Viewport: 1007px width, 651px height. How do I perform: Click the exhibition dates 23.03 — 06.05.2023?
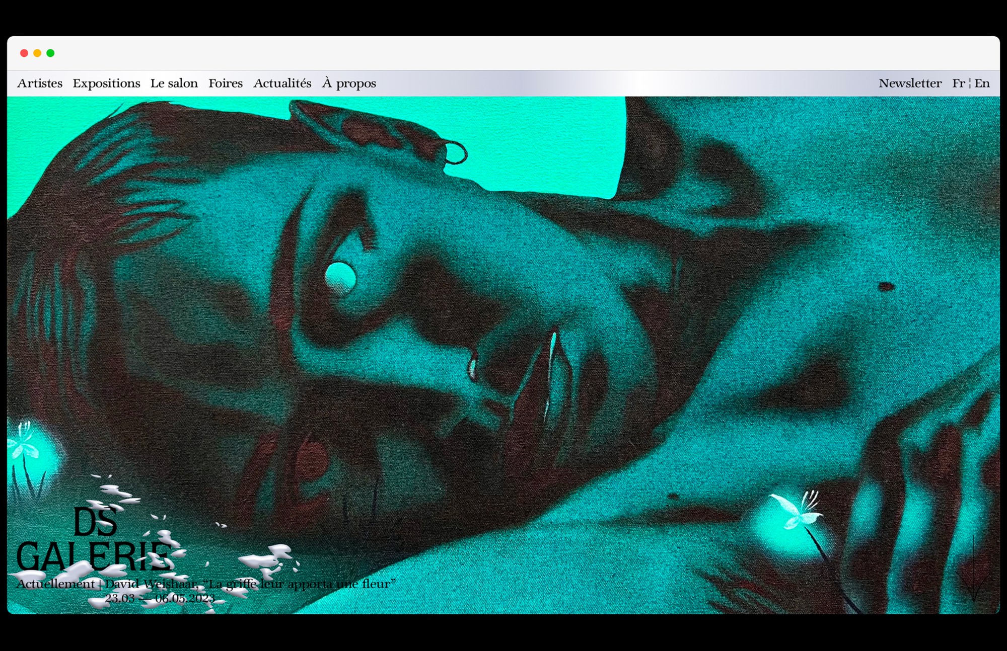tap(160, 598)
